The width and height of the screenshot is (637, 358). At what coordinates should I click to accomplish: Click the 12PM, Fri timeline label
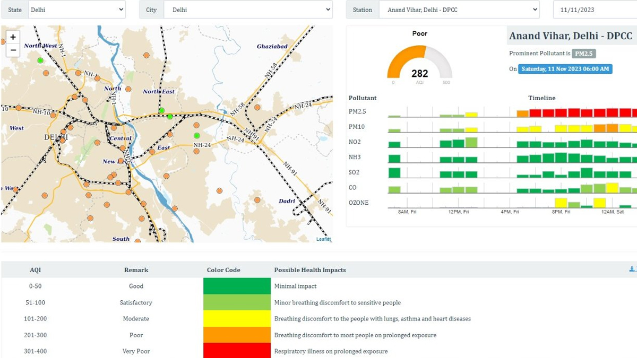click(x=459, y=212)
